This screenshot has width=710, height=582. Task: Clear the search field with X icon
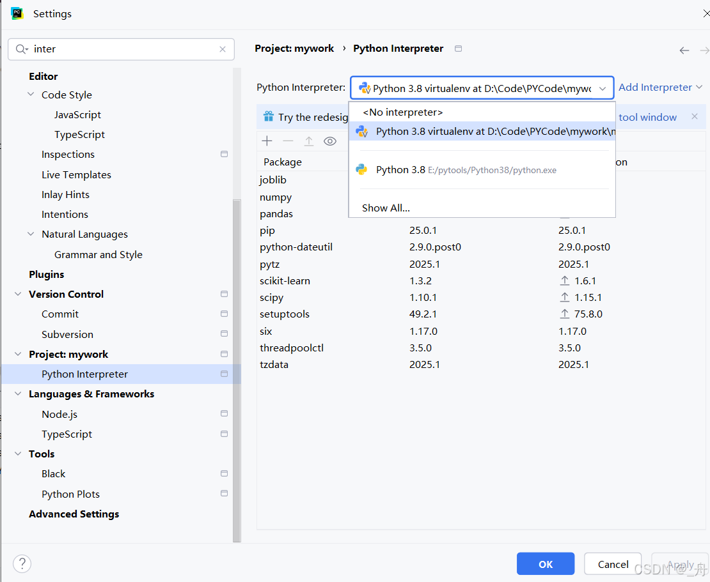(x=223, y=49)
